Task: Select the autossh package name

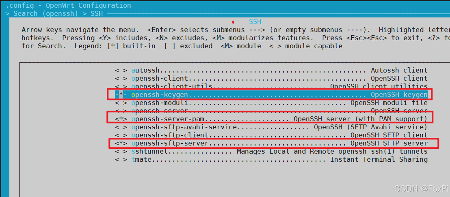Action: tap(145, 71)
